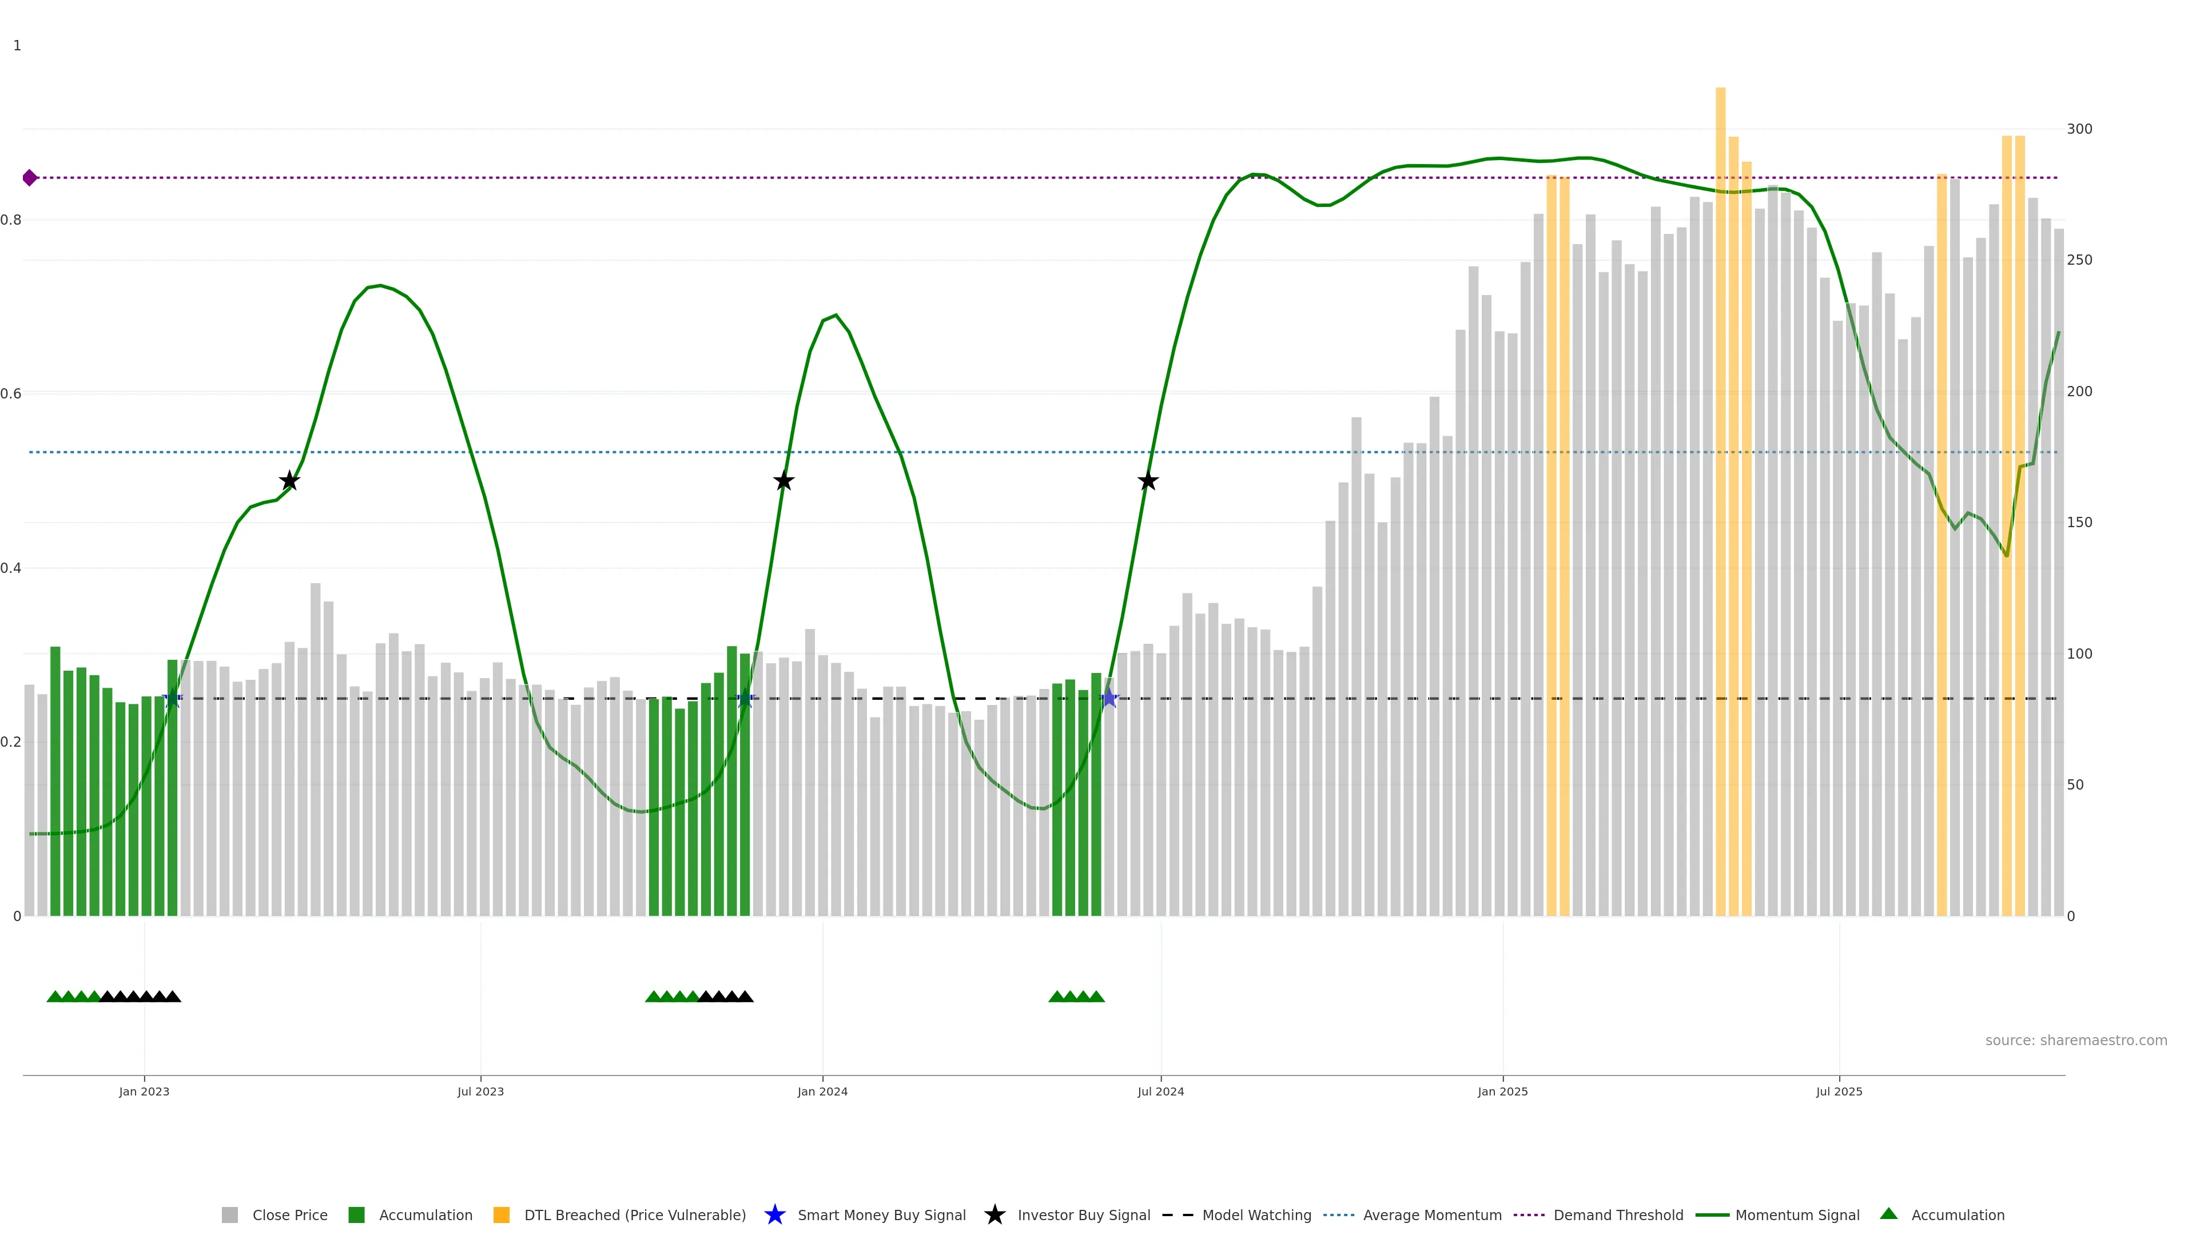Toggle the Momentum Signal legend entry
Image resolution: width=2196 pixels, height=1235 pixels.
(1797, 1216)
